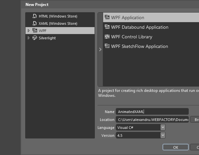The height and width of the screenshot is (155, 199).
Task: Open the Language dropdown showing Visual C#
Action: click(x=163, y=127)
